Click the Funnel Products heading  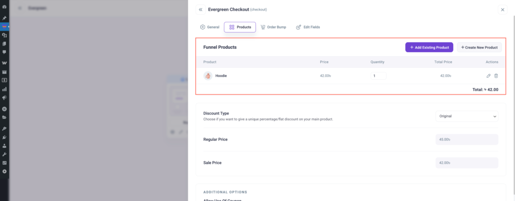tap(220, 47)
